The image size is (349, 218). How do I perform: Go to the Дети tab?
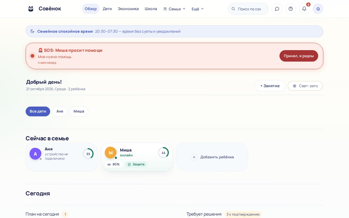[107, 9]
